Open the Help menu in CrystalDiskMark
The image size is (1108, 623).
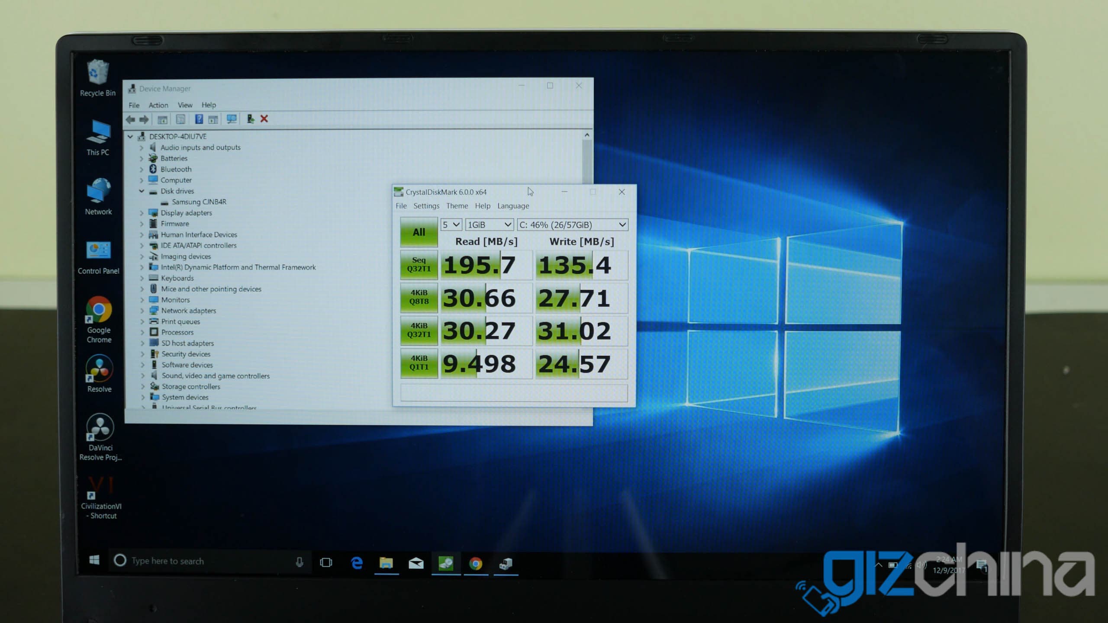coord(483,206)
